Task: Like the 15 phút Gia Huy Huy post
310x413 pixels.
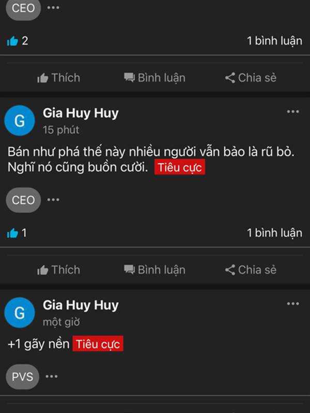Action: point(58,269)
